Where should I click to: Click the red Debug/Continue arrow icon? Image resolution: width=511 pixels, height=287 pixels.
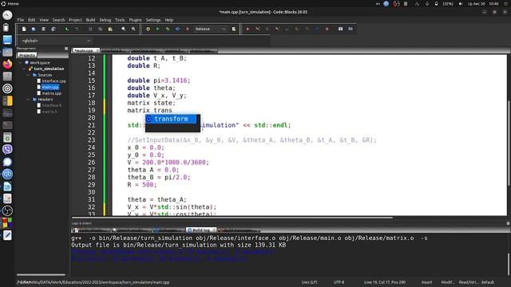248,29
